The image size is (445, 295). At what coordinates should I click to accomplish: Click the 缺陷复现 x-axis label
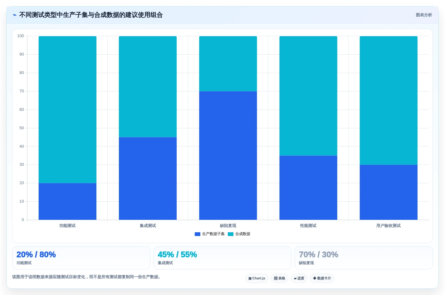(x=228, y=226)
